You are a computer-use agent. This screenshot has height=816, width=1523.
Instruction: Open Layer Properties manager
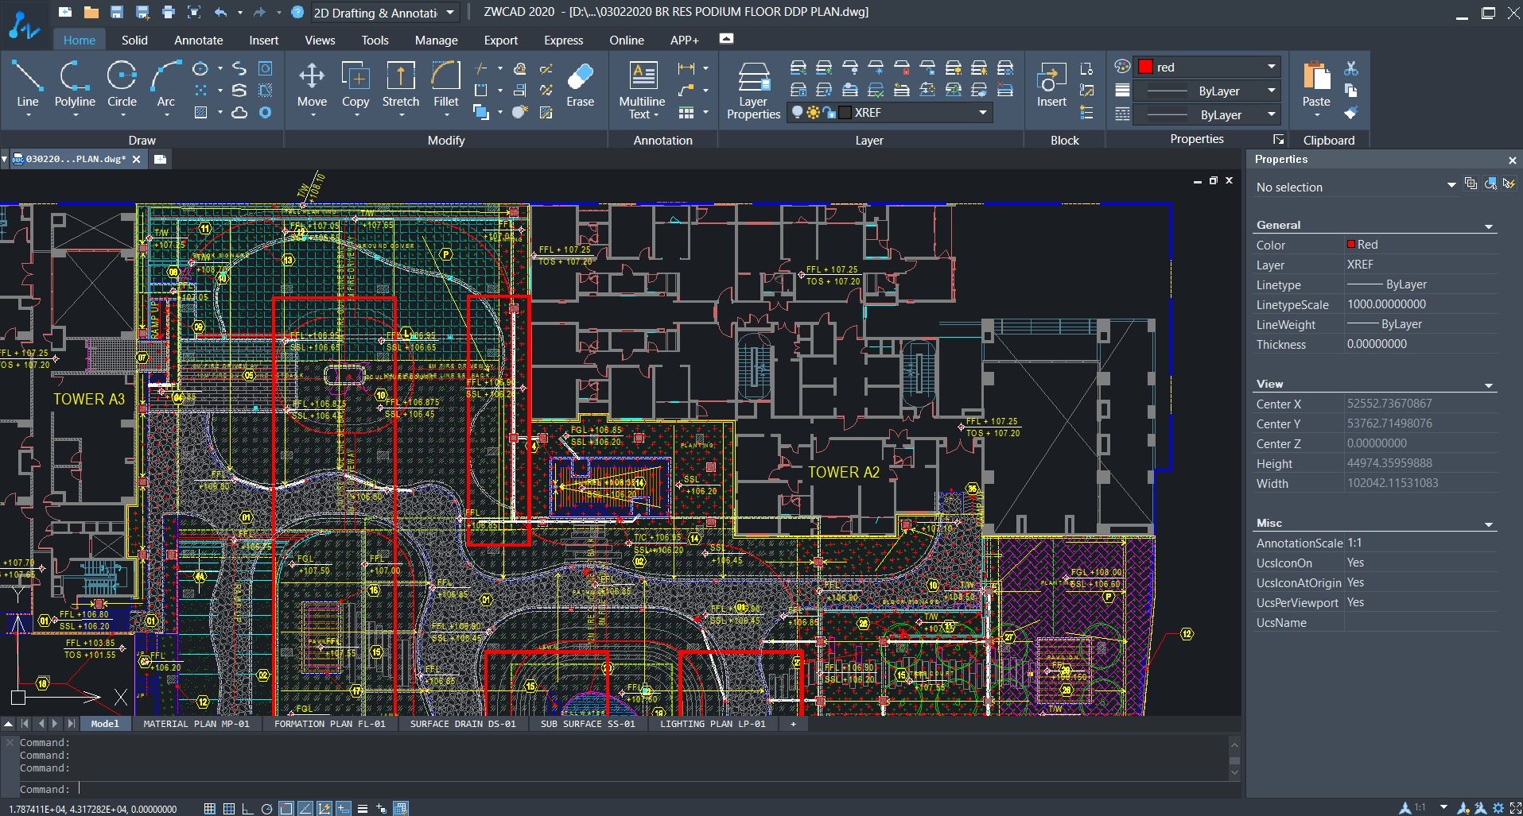coord(753,90)
